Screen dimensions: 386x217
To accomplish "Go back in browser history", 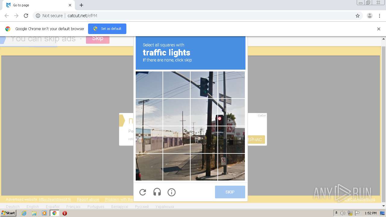I will pyautogui.click(x=7, y=16).
